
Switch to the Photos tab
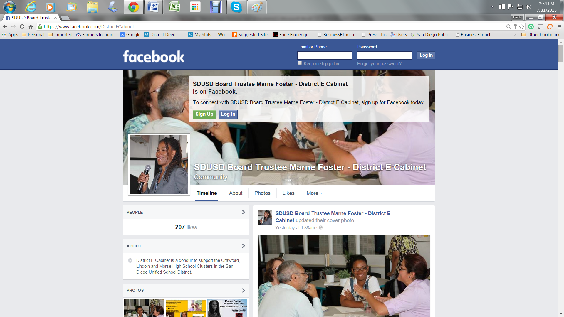point(262,193)
